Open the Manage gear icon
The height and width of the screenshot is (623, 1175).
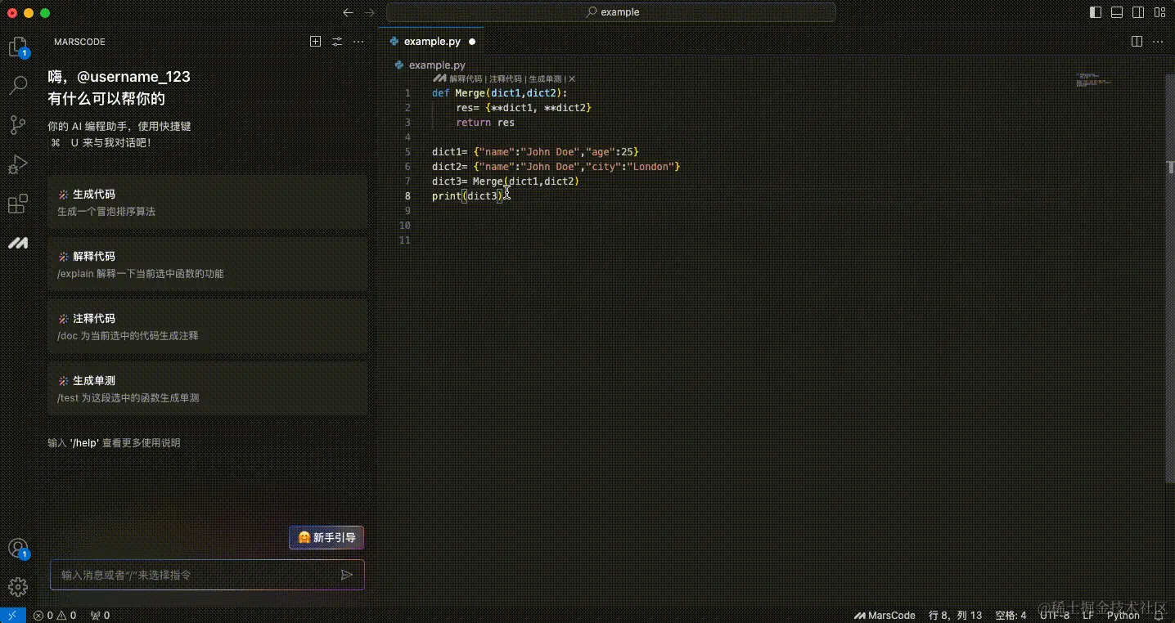click(18, 586)
